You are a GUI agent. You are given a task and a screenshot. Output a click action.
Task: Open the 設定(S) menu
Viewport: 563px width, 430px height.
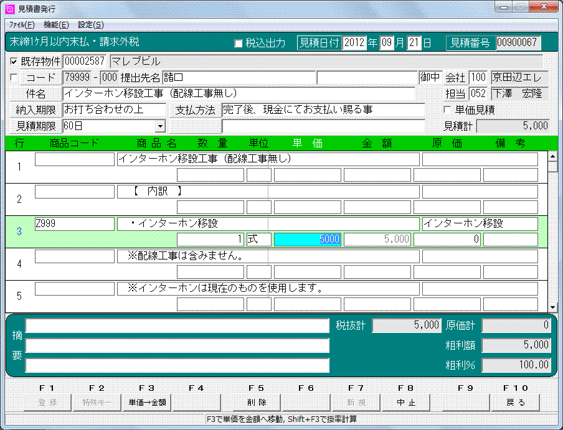(91, 25)
